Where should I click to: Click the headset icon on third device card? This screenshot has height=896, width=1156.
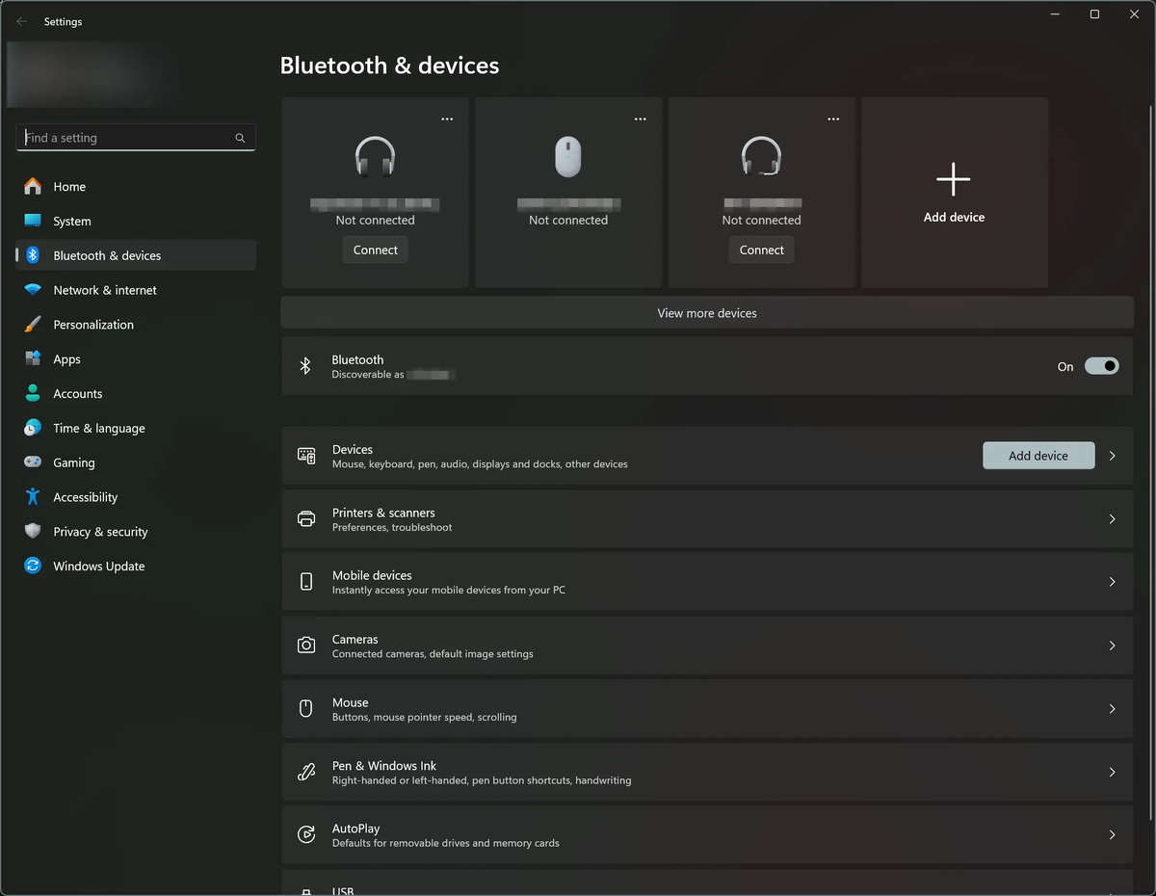(761, 156)
